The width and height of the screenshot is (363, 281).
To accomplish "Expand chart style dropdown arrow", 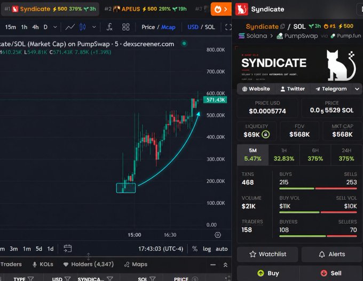I will [94, 27].
